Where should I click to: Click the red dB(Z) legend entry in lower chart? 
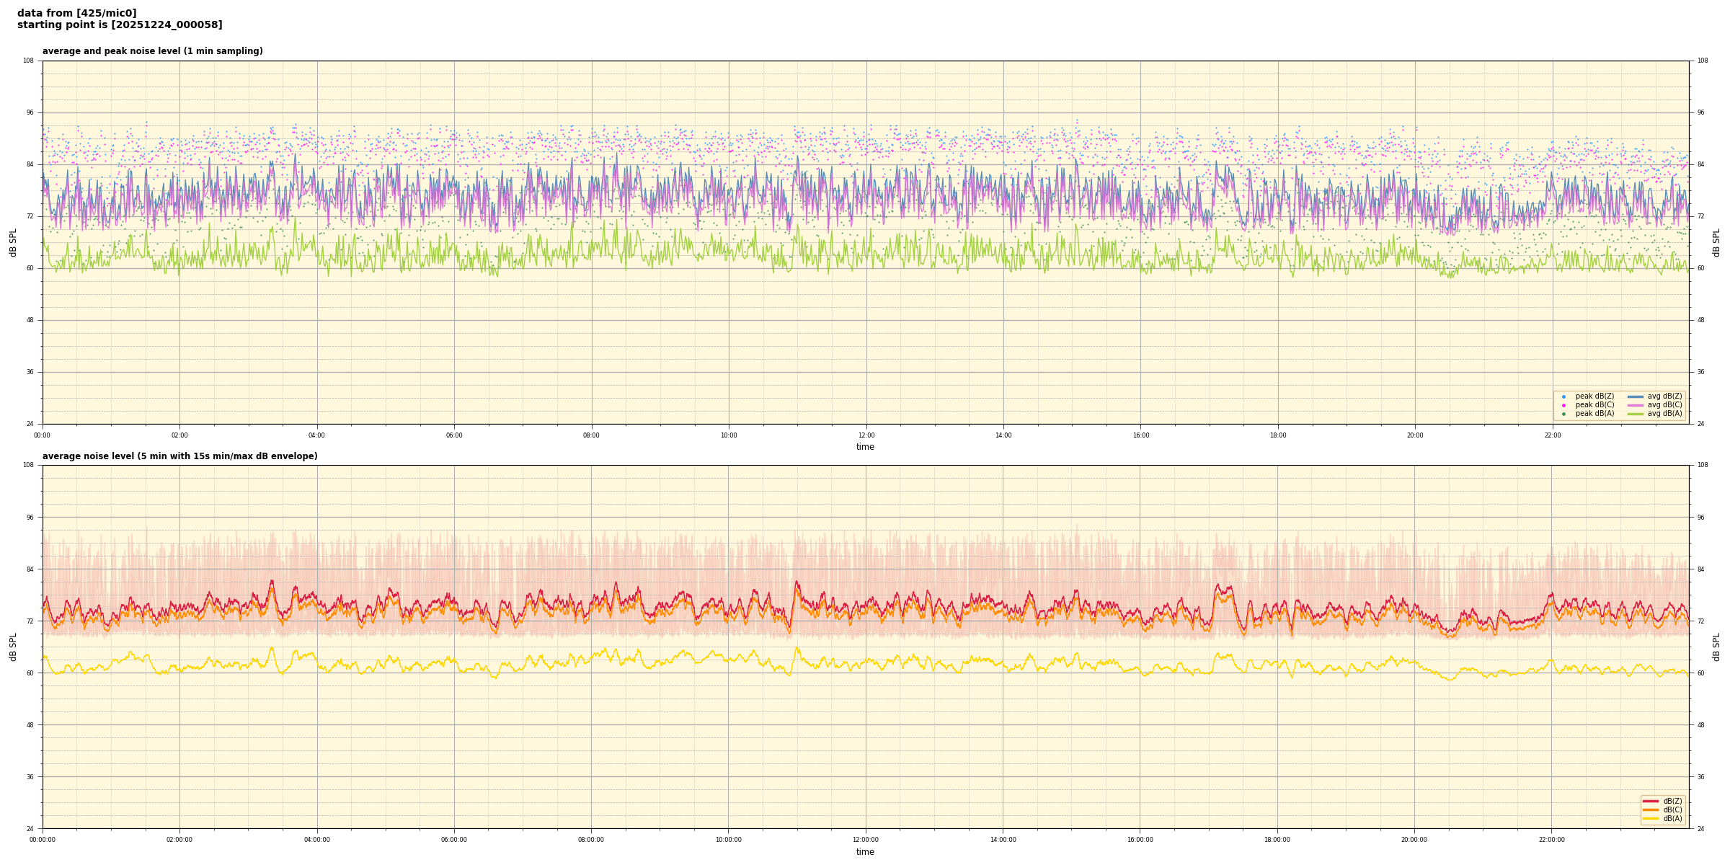[1651, 801]
